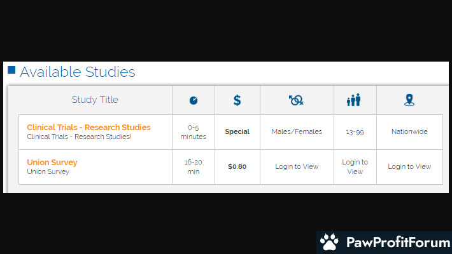Screen dimensions: 452x254
Task: Click the Available Studies heading
Action: click(x=78, y=72)
